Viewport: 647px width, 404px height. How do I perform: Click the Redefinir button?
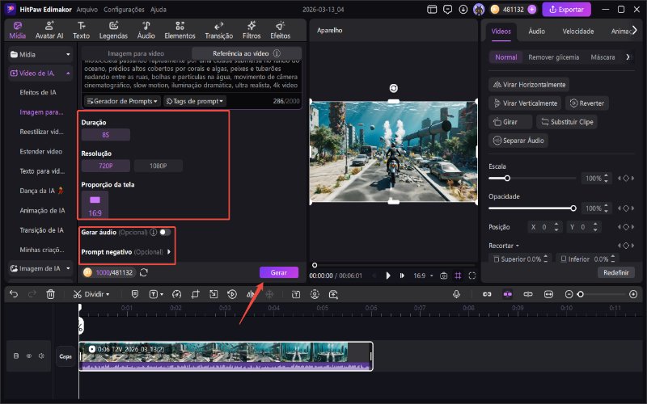click(615, 272)
